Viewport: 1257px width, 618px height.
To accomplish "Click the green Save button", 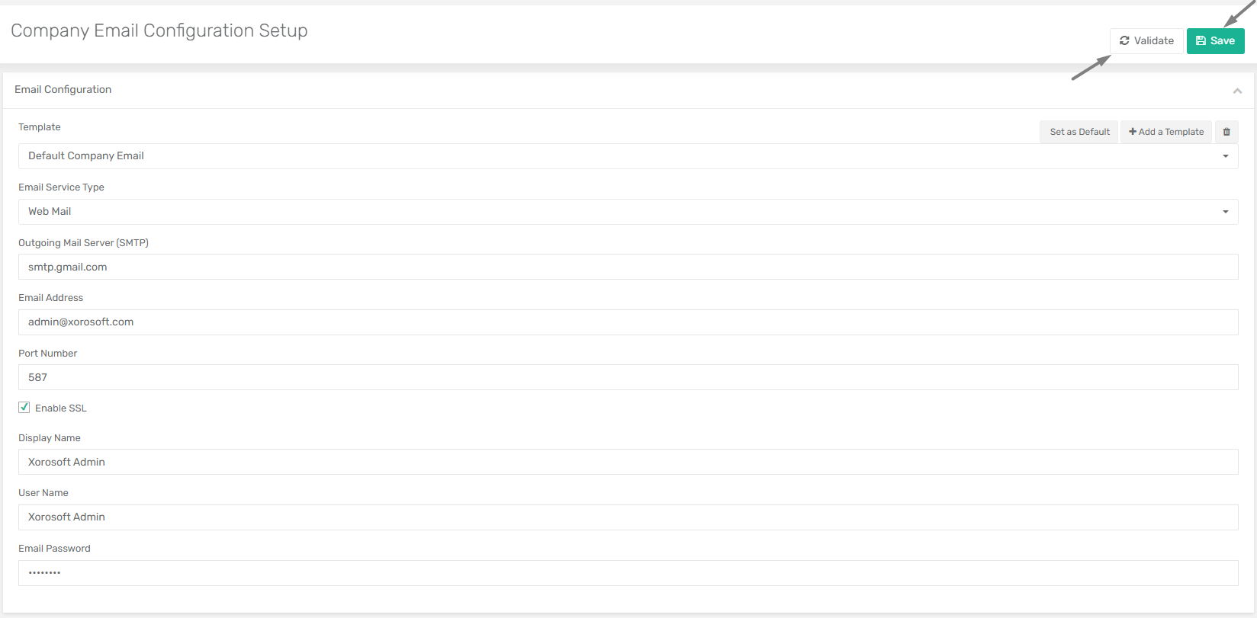I will coord(1216,41).
